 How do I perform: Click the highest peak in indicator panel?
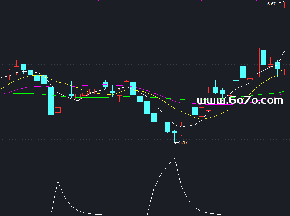175,158
